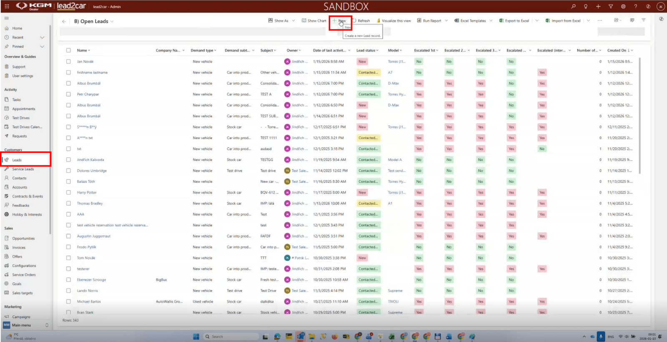This screenshot has width=667, height=342.
Task: Open the Main menu area switcher
Action: (26, 325)
